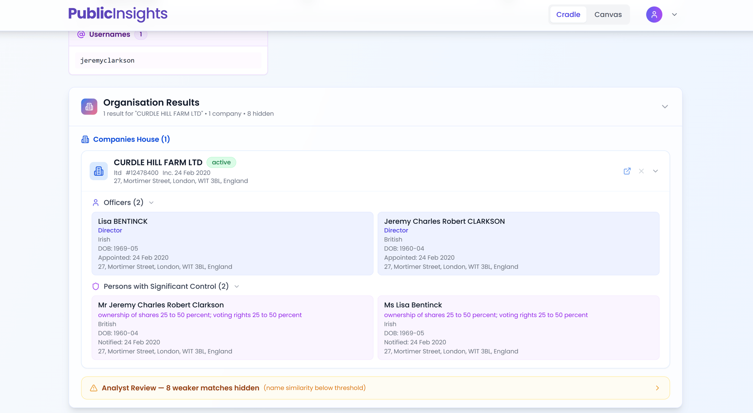
Task: Open Analyst Review 8 weaker matches hidden
Action: click(x=375, y=388)
